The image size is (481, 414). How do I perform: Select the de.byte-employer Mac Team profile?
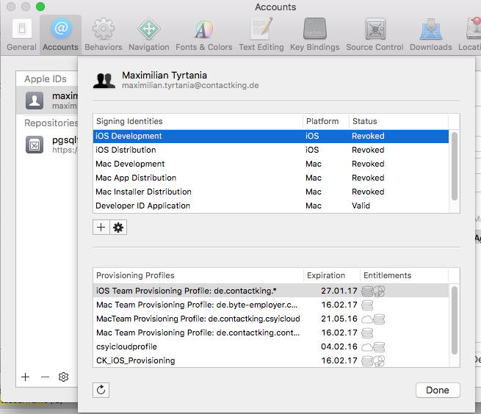pyautogui.click(x=271, y=305)
